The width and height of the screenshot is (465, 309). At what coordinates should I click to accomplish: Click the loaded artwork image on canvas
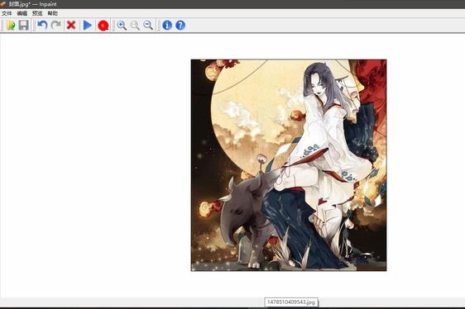tap(289, 165)
